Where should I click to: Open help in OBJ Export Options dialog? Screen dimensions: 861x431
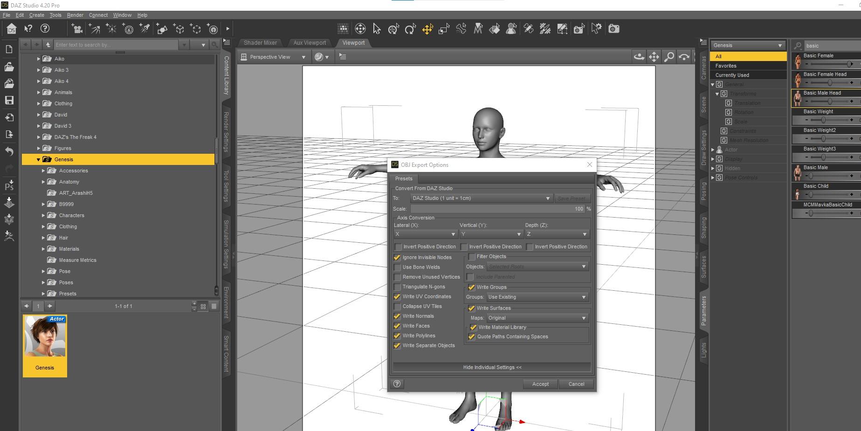point(397,384)
